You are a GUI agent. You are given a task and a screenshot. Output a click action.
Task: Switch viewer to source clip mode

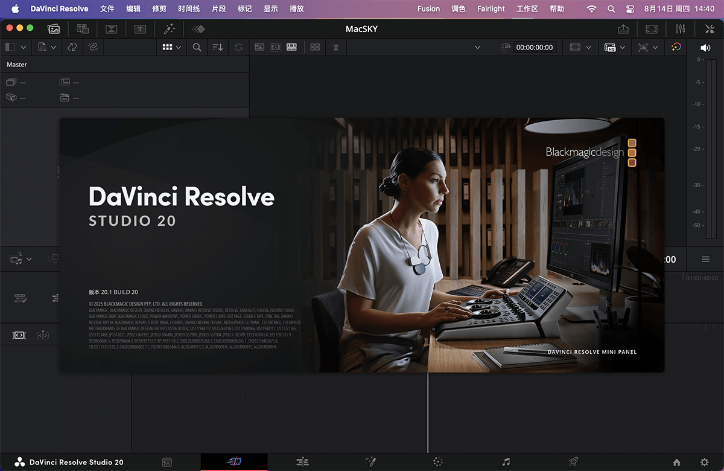[x=259, y=47]
